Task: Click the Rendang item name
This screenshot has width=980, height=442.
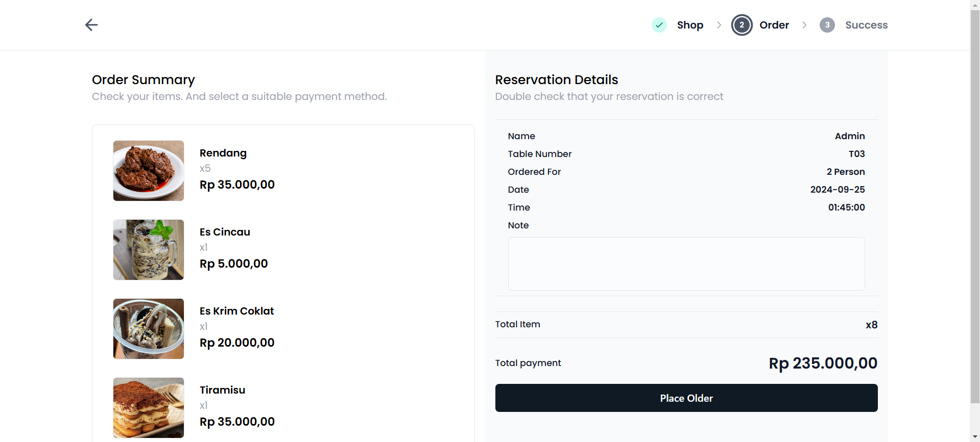Action: [x=223, y=153]
